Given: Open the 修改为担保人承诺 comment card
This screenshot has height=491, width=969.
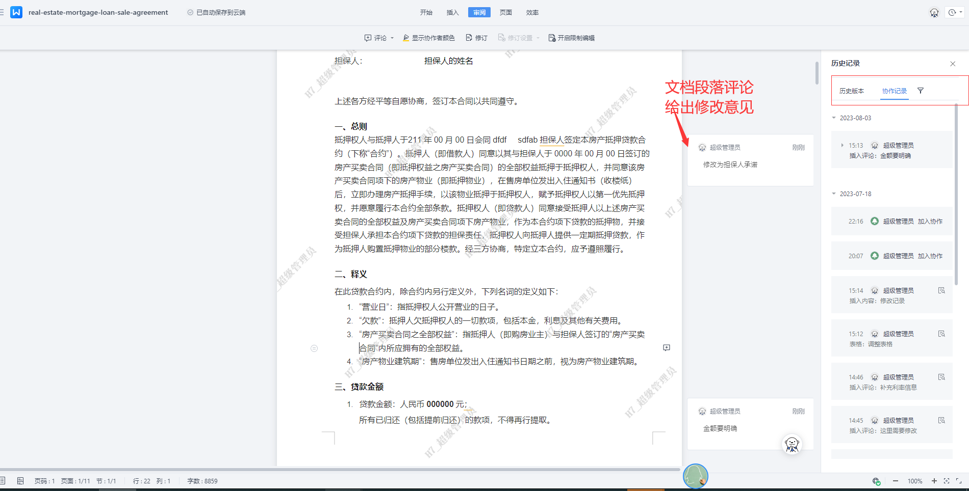Looking at the screenshot, I should 750,160.
